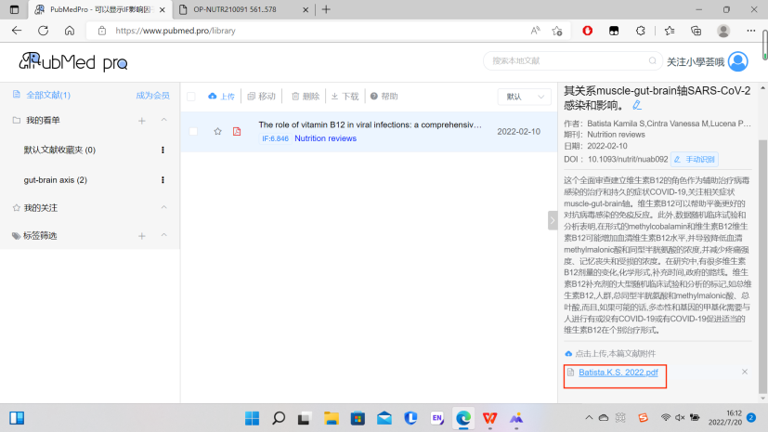The image size is (768, 432).
Task: Click the detail panel vertical scrollbar
Action: tap(762, 265)
